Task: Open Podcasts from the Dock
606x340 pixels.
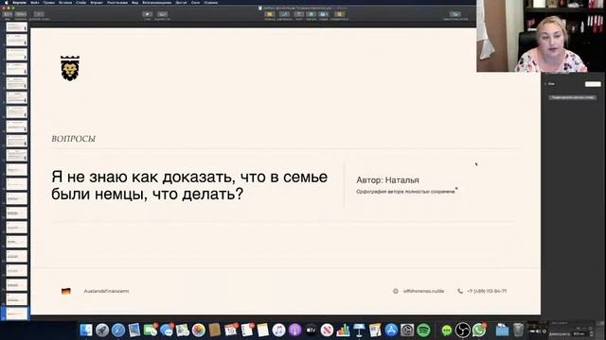Action: (294, 331)
